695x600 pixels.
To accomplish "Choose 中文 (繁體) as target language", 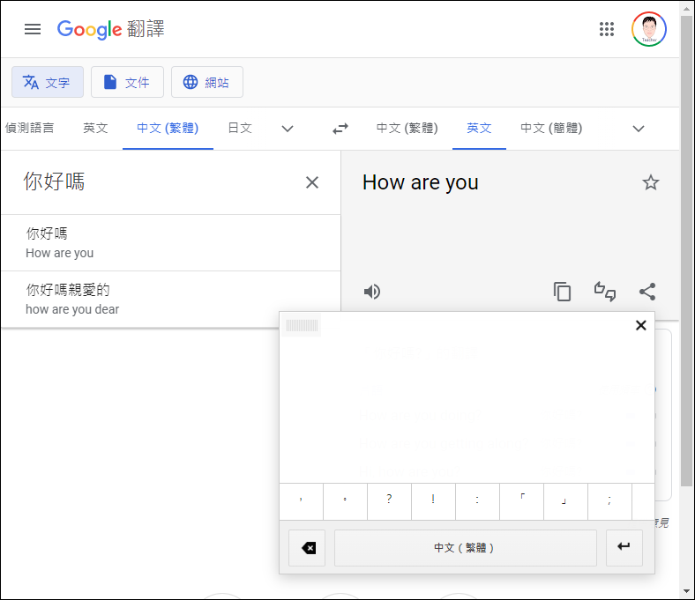I will (407, 129).
